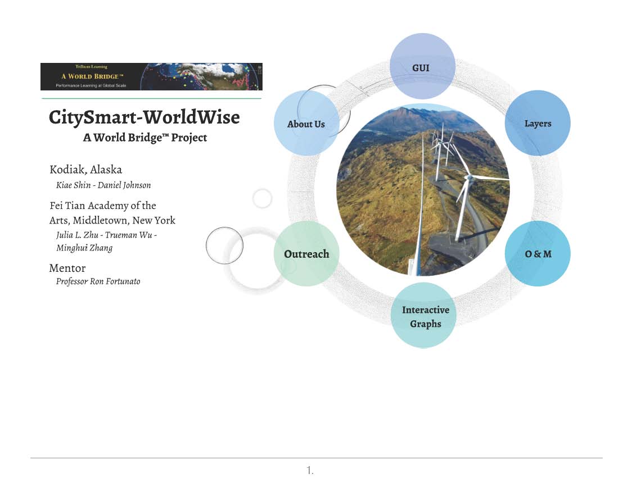
Task: Select the Julia L. Zhu - Trueman Wu line
Action: pos(107,235)
